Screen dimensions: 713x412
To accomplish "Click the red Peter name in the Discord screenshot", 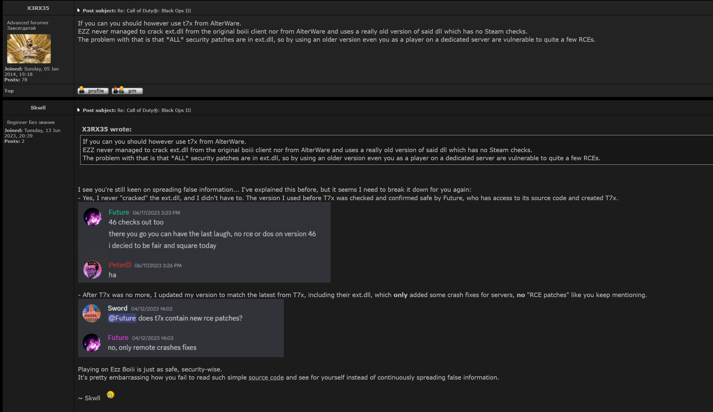I will click(x=117, y=265).
